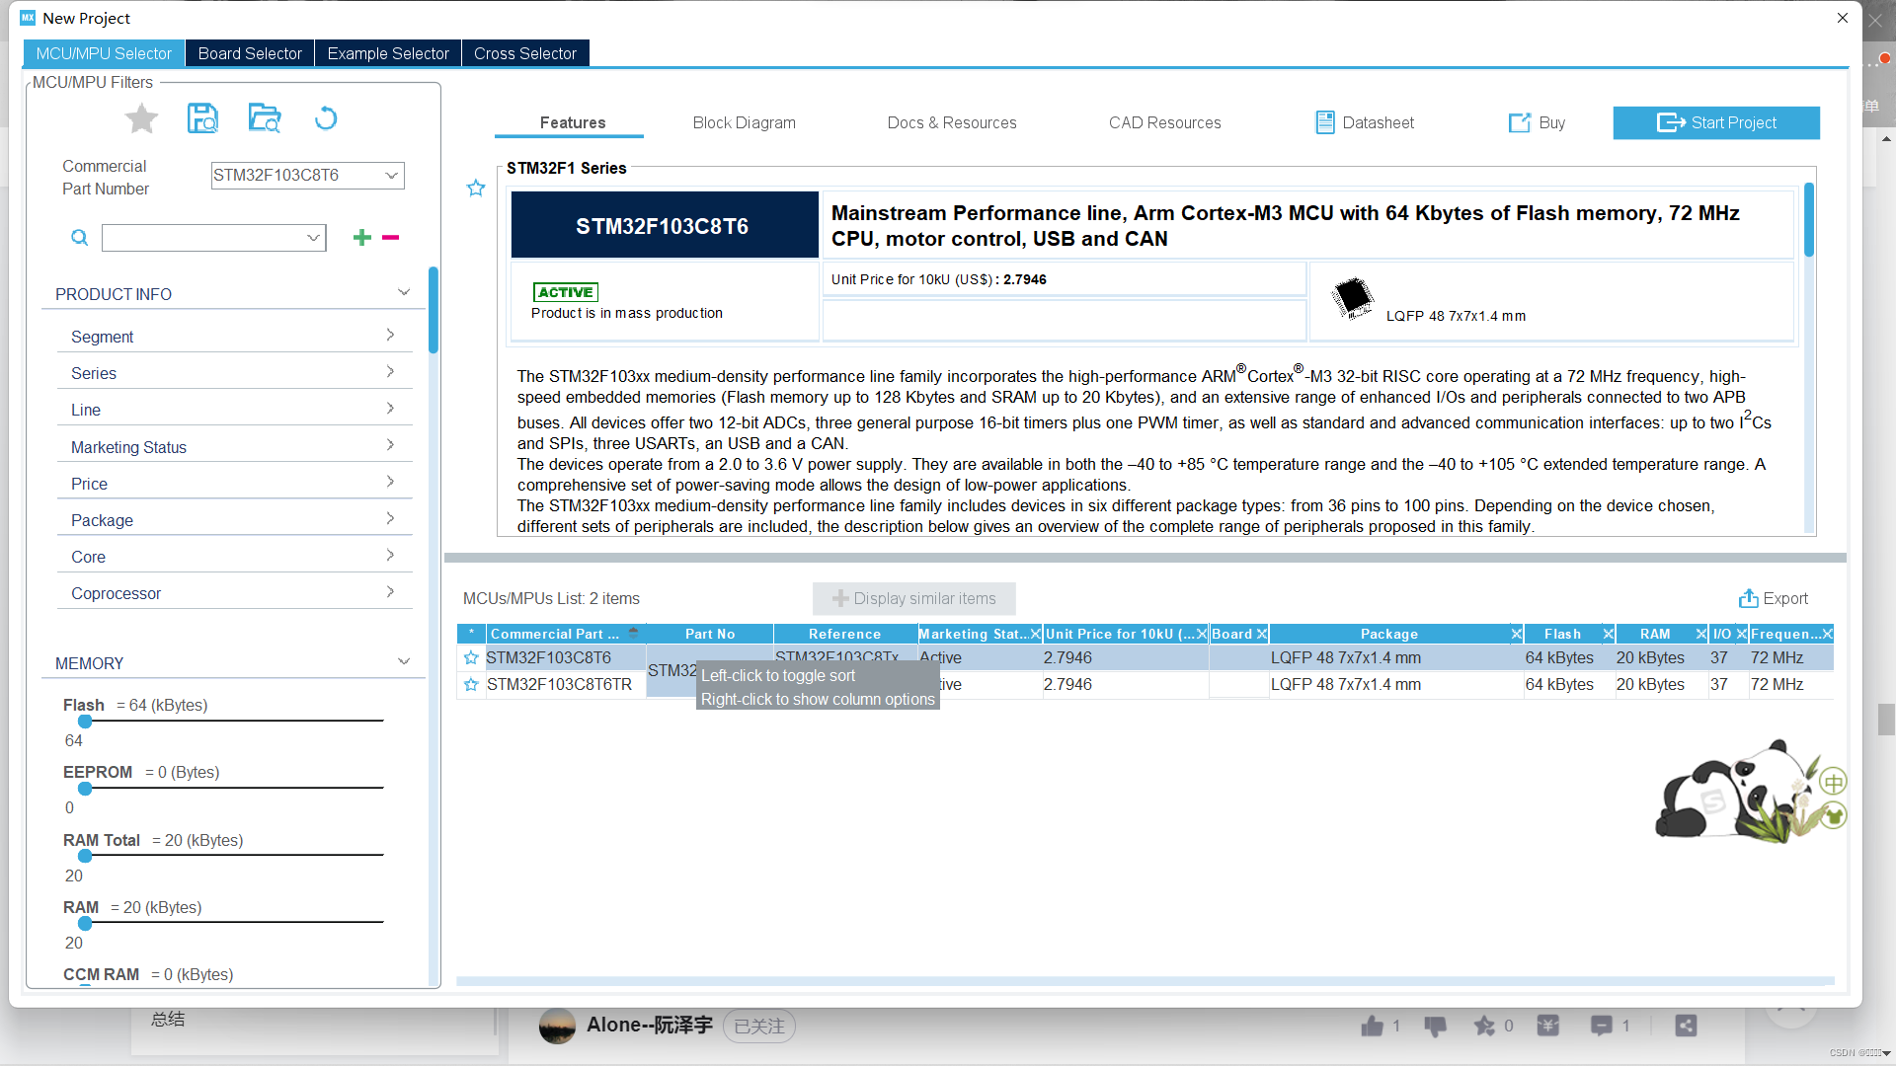Click the share icon in browser page

tap(1686, 1027)
